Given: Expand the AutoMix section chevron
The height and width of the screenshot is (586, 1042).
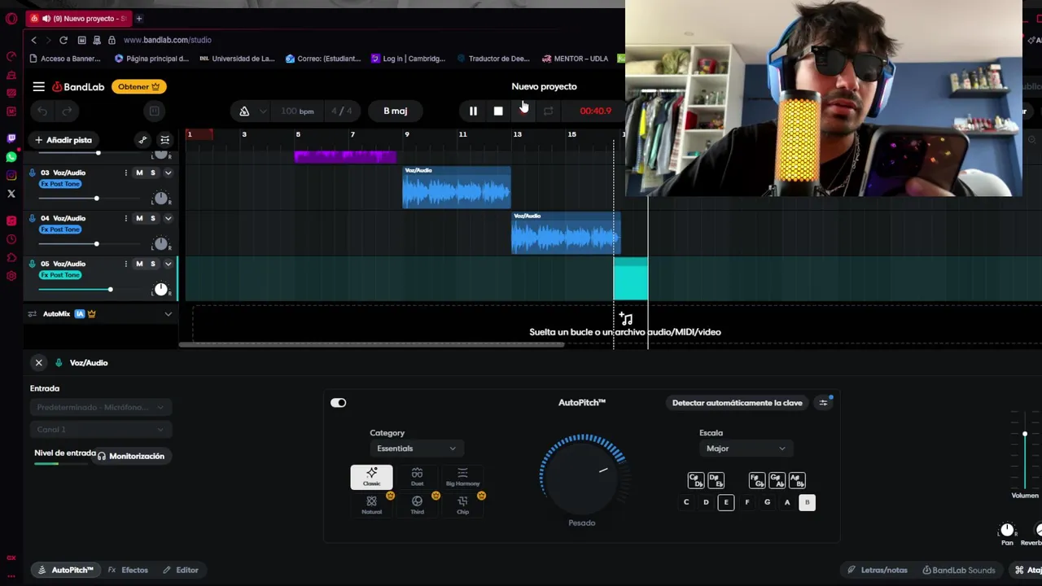Looking at the screenshot, I should [168, 314].
